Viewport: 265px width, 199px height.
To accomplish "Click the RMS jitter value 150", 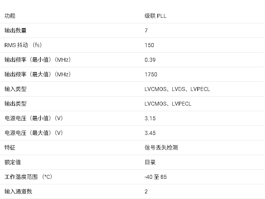I will click(x=149, y=45).
